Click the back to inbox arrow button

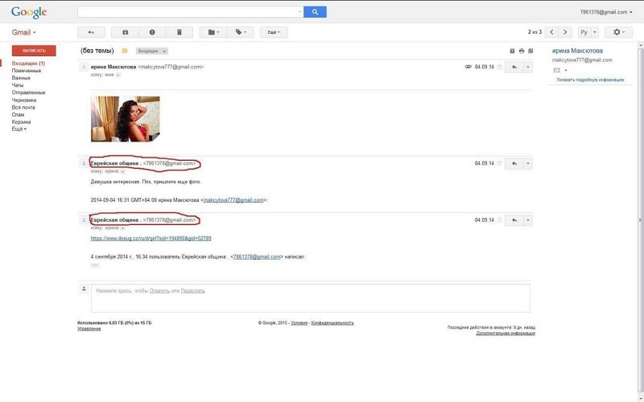click(x=91, y=32)
